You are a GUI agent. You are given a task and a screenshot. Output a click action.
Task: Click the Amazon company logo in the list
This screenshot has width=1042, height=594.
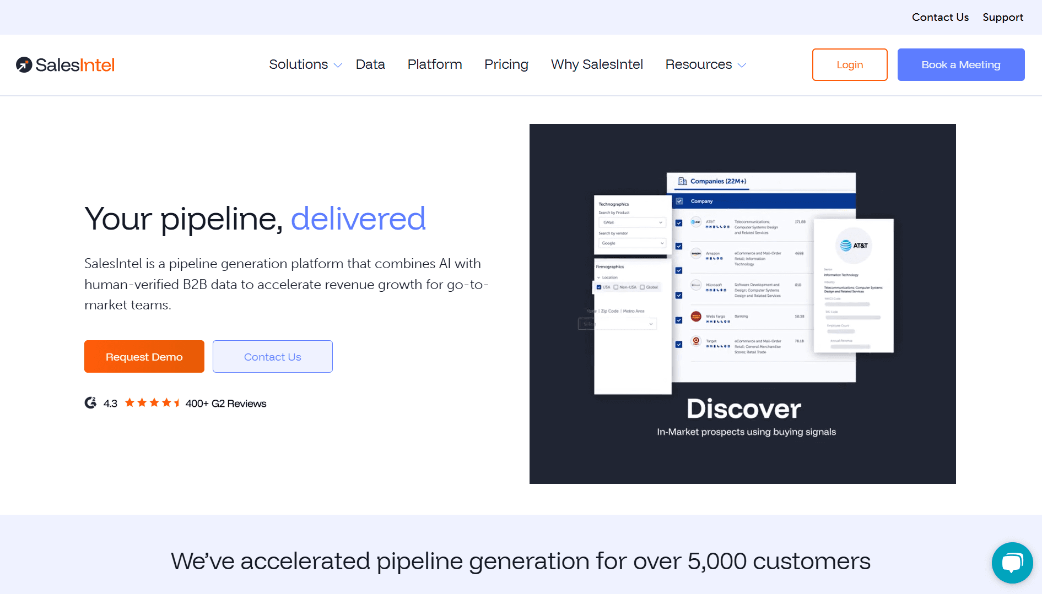[x=696, y=254]
